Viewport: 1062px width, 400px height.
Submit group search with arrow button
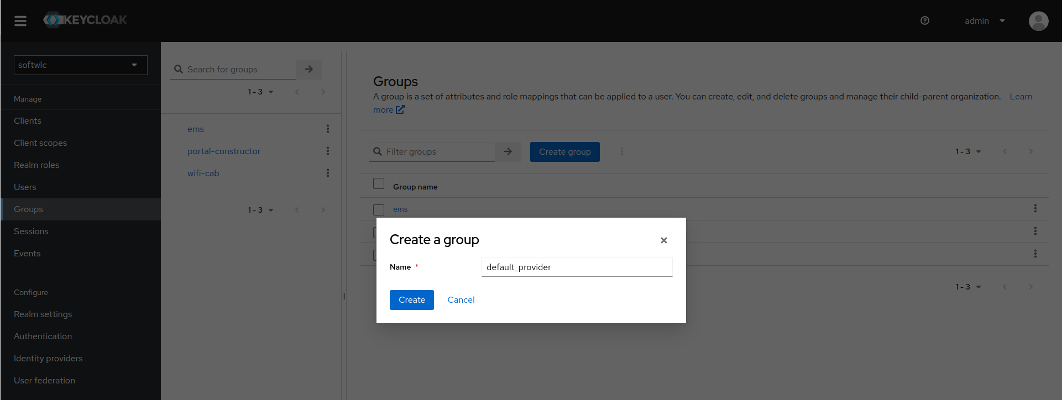(x=309, y=70)
